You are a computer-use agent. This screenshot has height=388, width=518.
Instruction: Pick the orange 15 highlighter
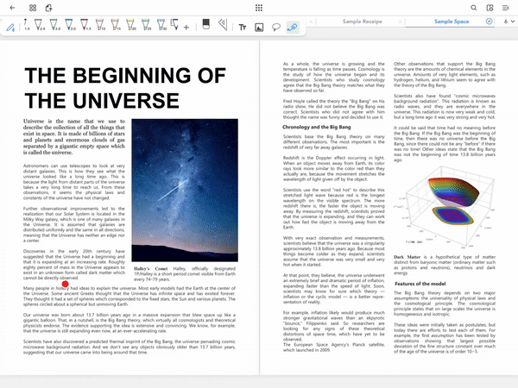coord(116,25)
